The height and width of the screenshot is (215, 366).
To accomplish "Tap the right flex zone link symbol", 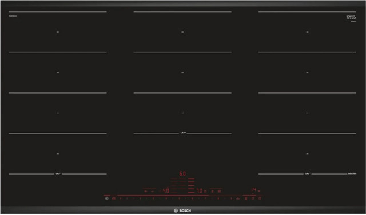I will [x=308, y=174].
